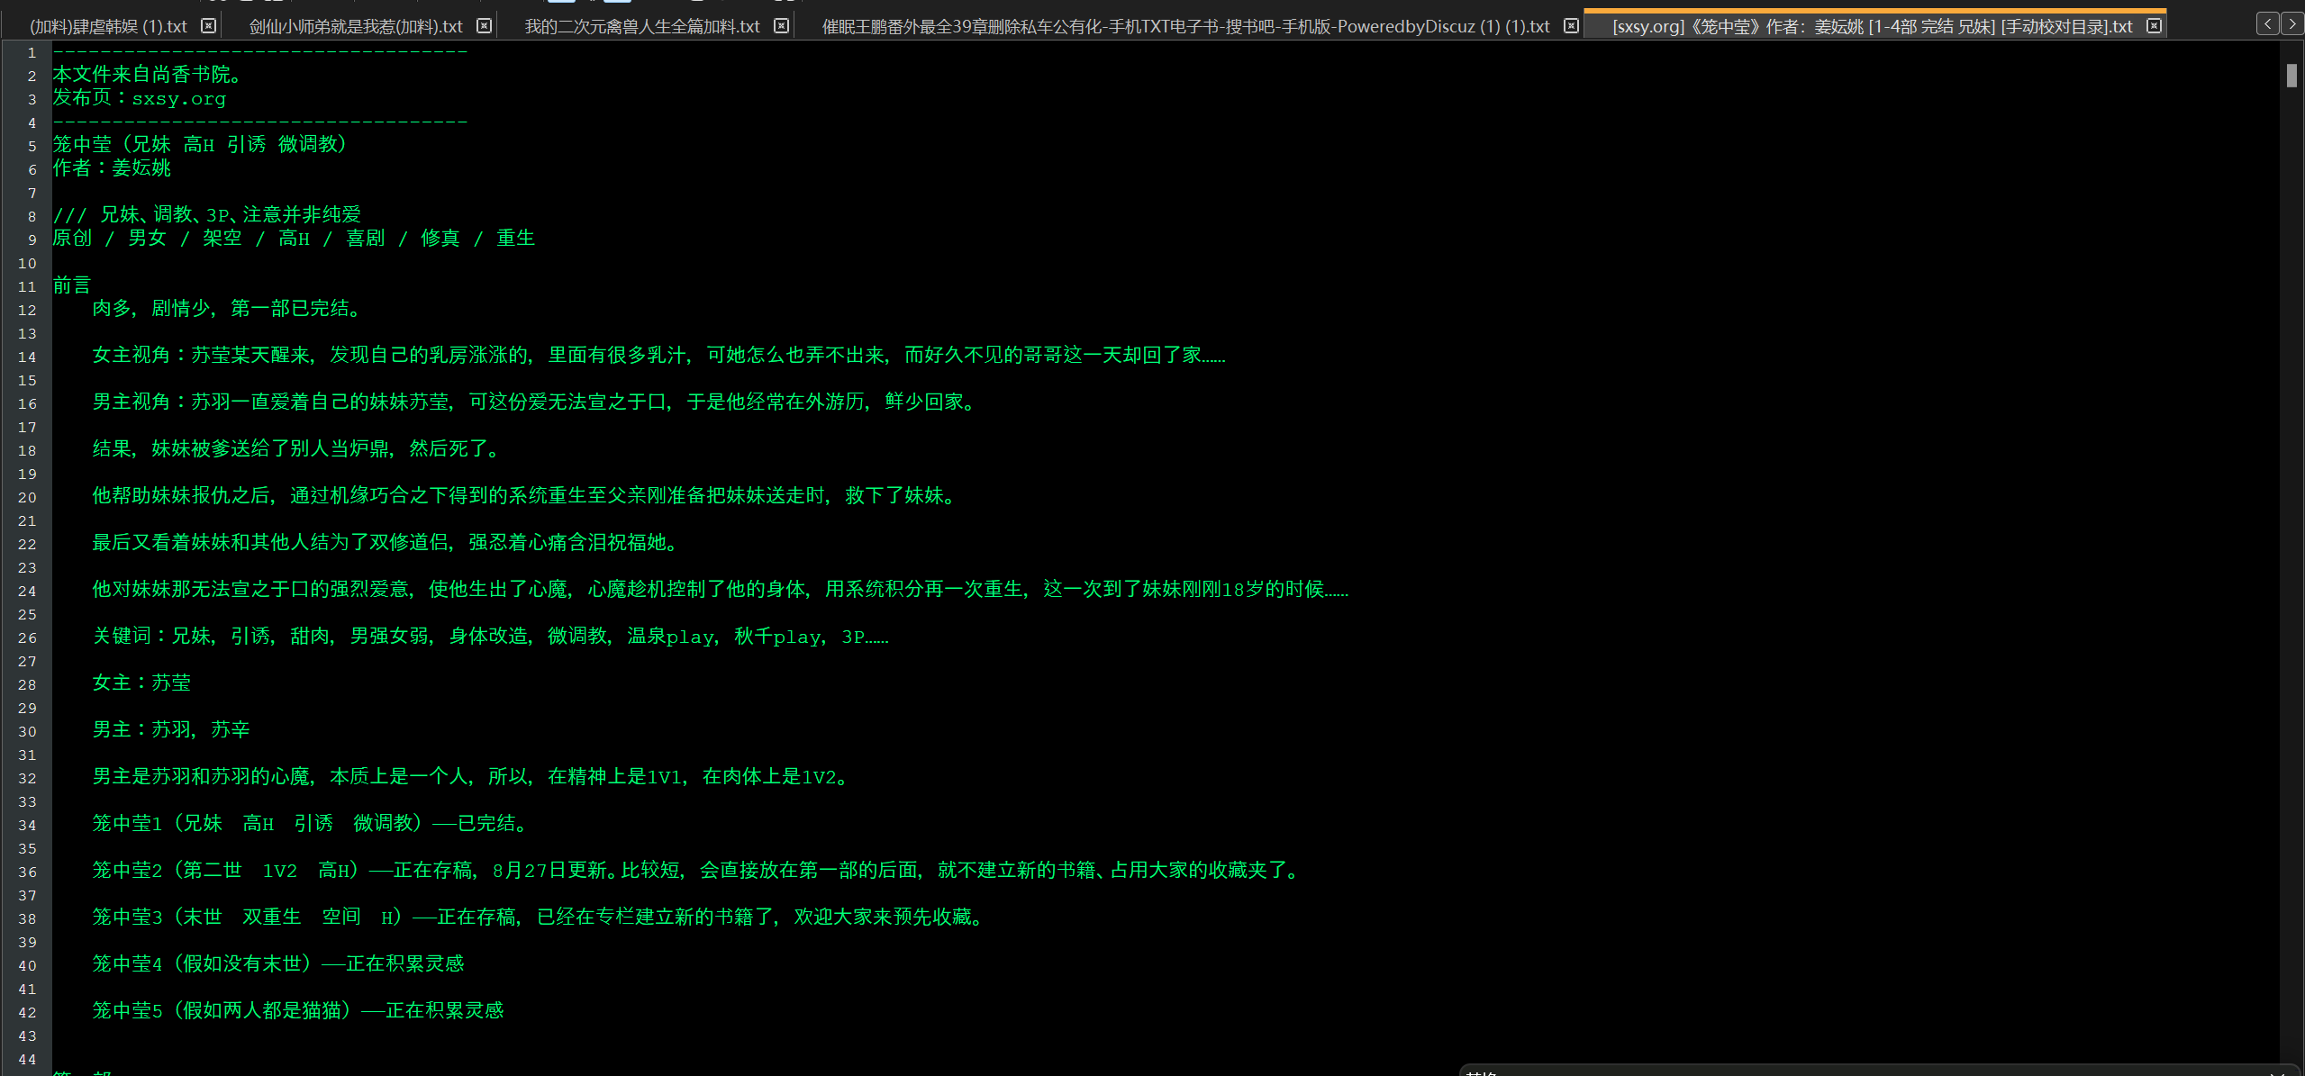The height and width of the screenshot is (1076, 2305).
Task: Close the 剑仙小师弟 file tab
Action: coord(484,26)
